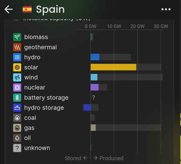Click the wind energy icon

17,77
